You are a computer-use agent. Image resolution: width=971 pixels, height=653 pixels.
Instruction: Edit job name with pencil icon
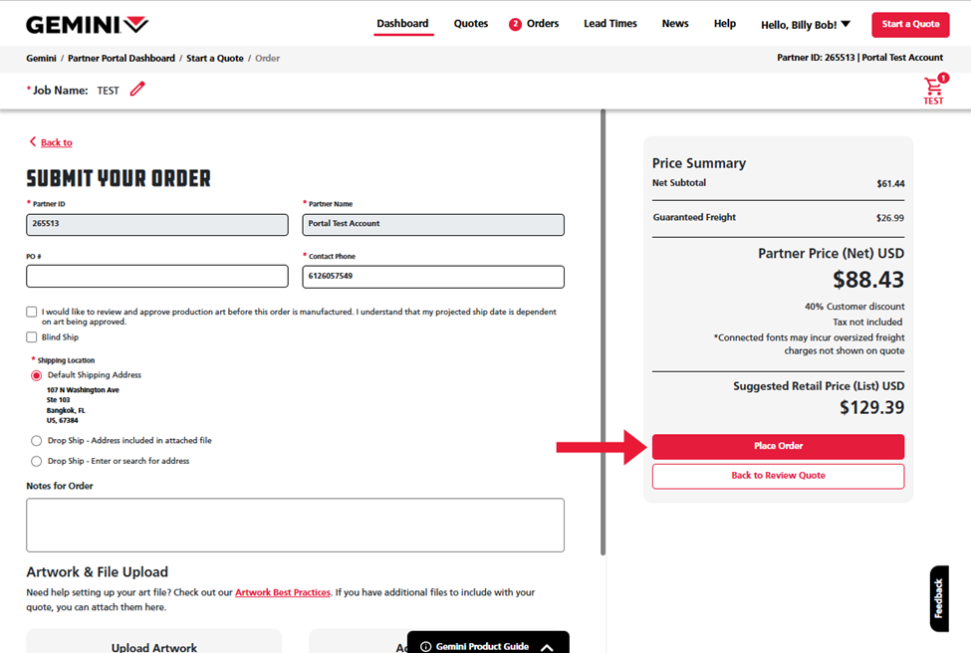pos(137,90)
